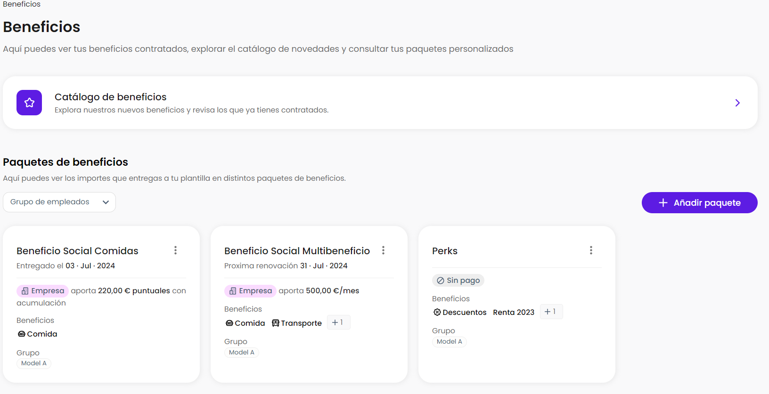Click Model A tag in Comidas card
Screen dimensions: 769x394
pos(34,363)
